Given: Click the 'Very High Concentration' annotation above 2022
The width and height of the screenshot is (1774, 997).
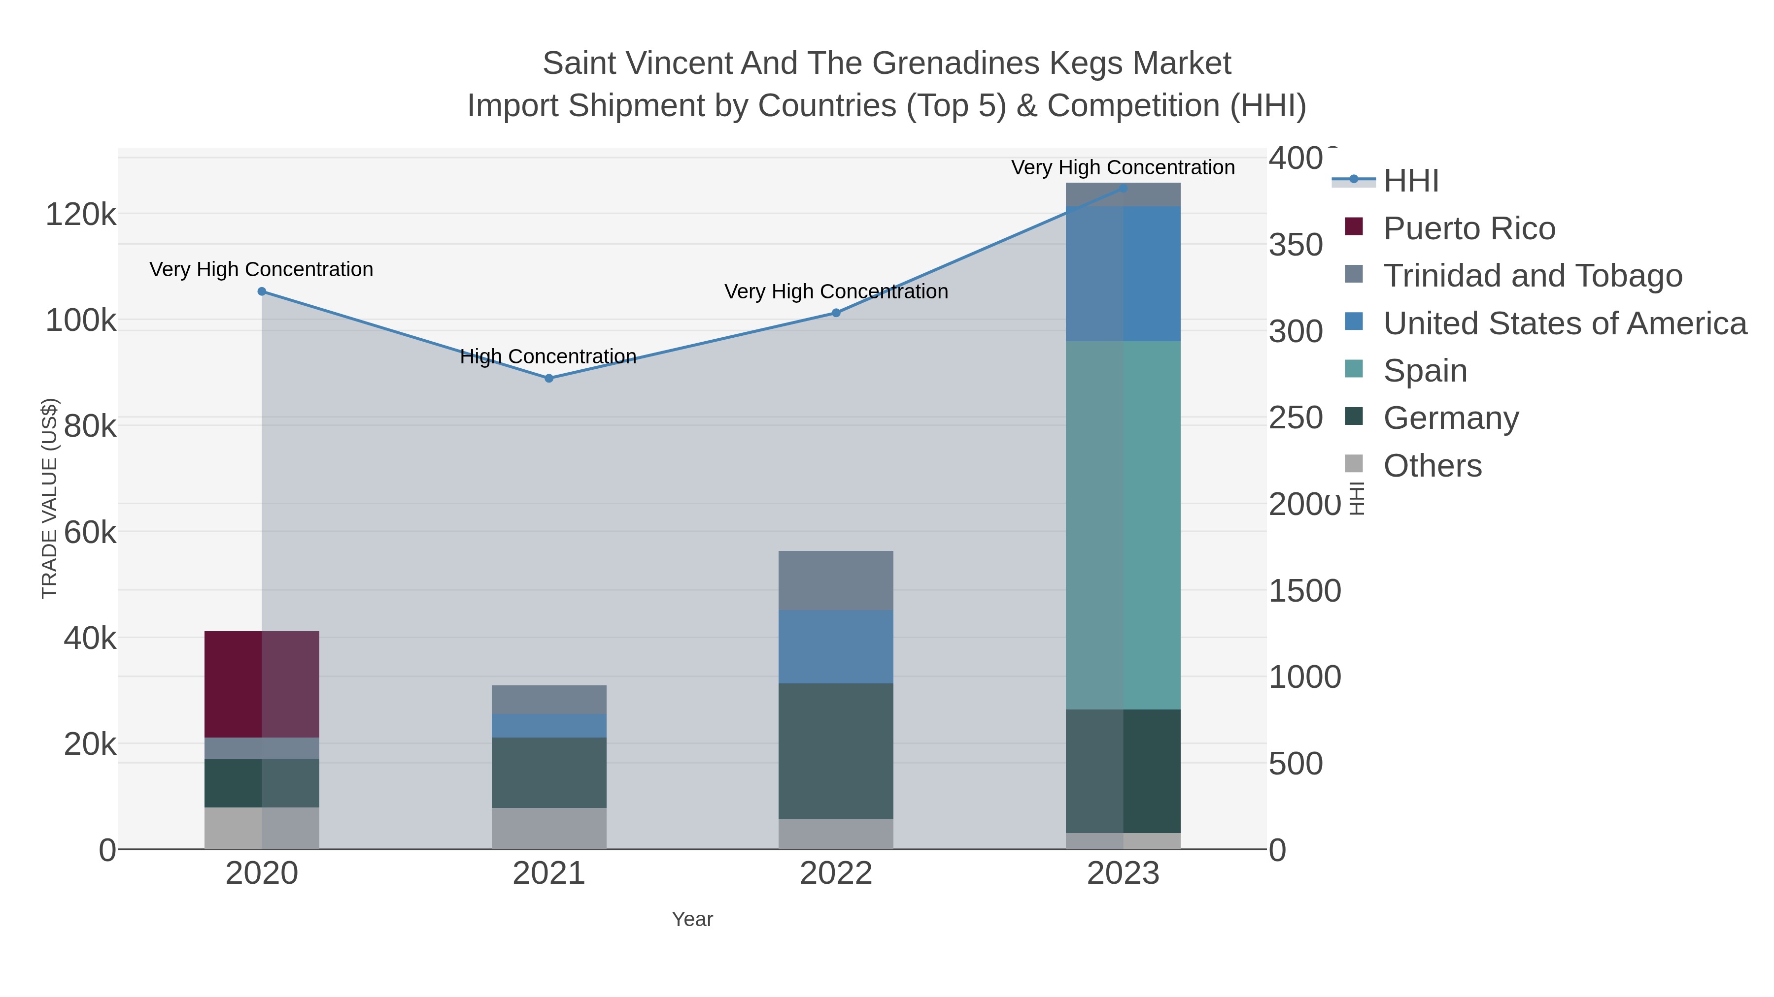Looking at the screenshot, I should (836, 291).
